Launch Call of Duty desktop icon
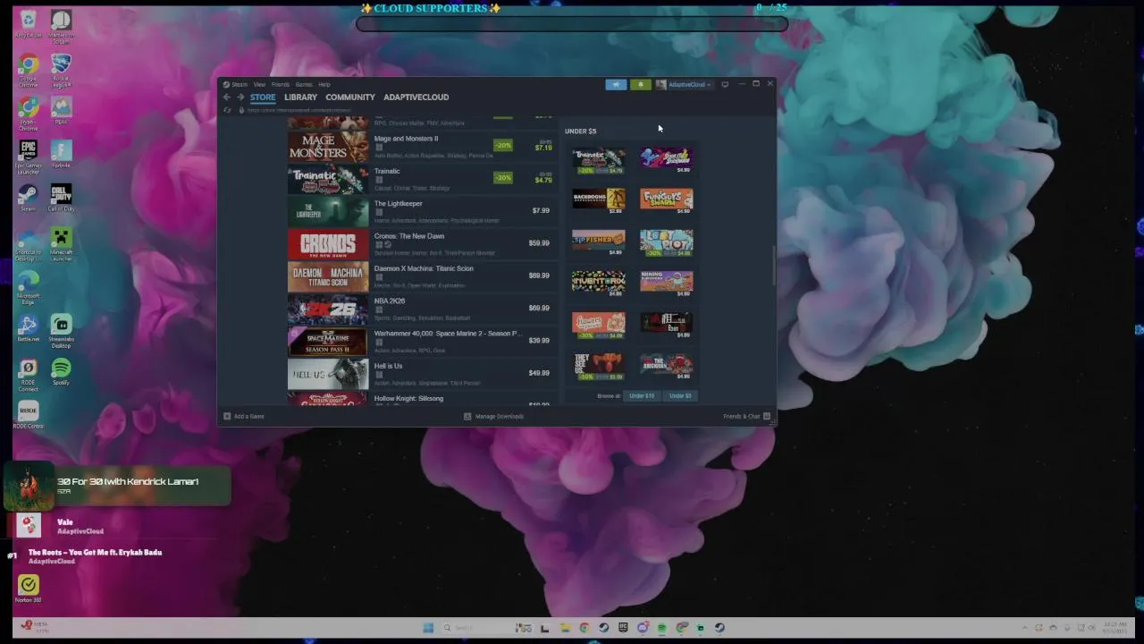1144x644 pixels. click(61, 198)
